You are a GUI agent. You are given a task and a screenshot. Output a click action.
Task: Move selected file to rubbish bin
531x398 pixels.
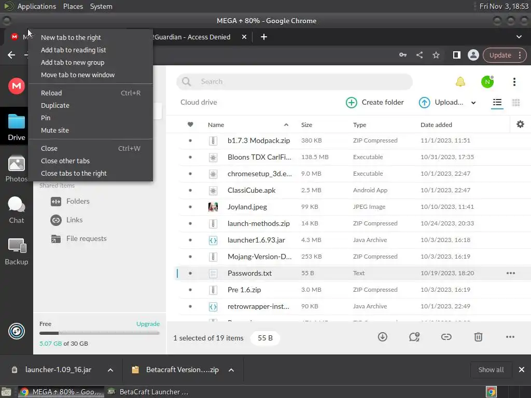[x=478, y=337]
